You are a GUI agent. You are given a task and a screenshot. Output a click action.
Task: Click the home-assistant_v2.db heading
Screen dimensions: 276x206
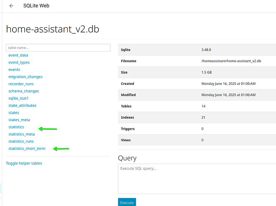pos(52,29)
